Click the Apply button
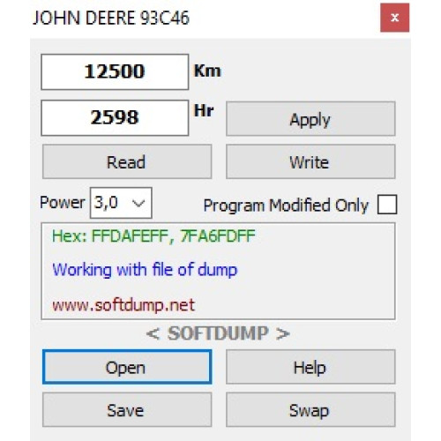The image size is (441, 441). pos(310,118)
